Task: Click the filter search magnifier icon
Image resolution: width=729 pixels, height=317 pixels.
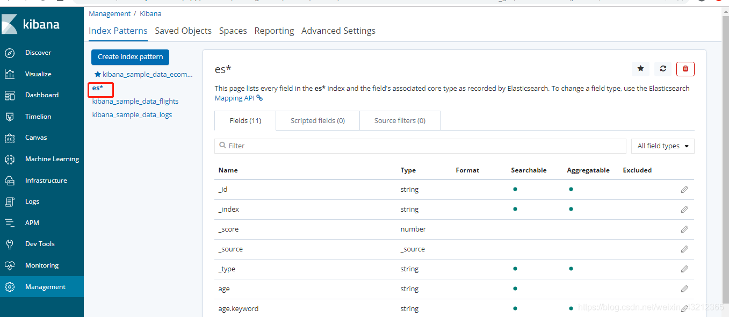Action: (222, 146)
